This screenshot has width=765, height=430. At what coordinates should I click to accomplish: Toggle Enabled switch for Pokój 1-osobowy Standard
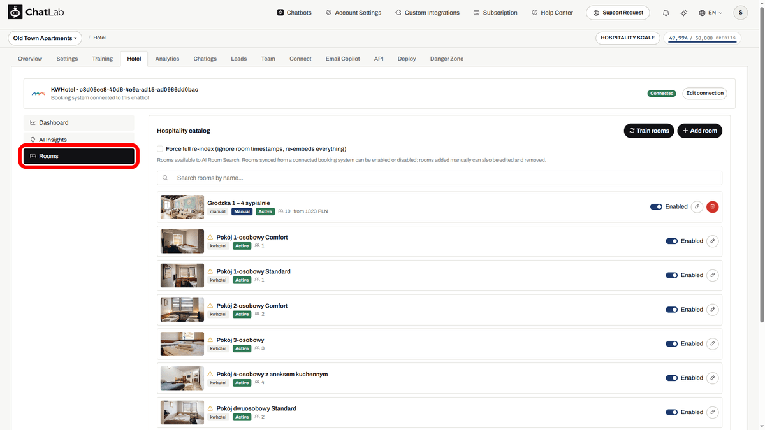[671, 275]
